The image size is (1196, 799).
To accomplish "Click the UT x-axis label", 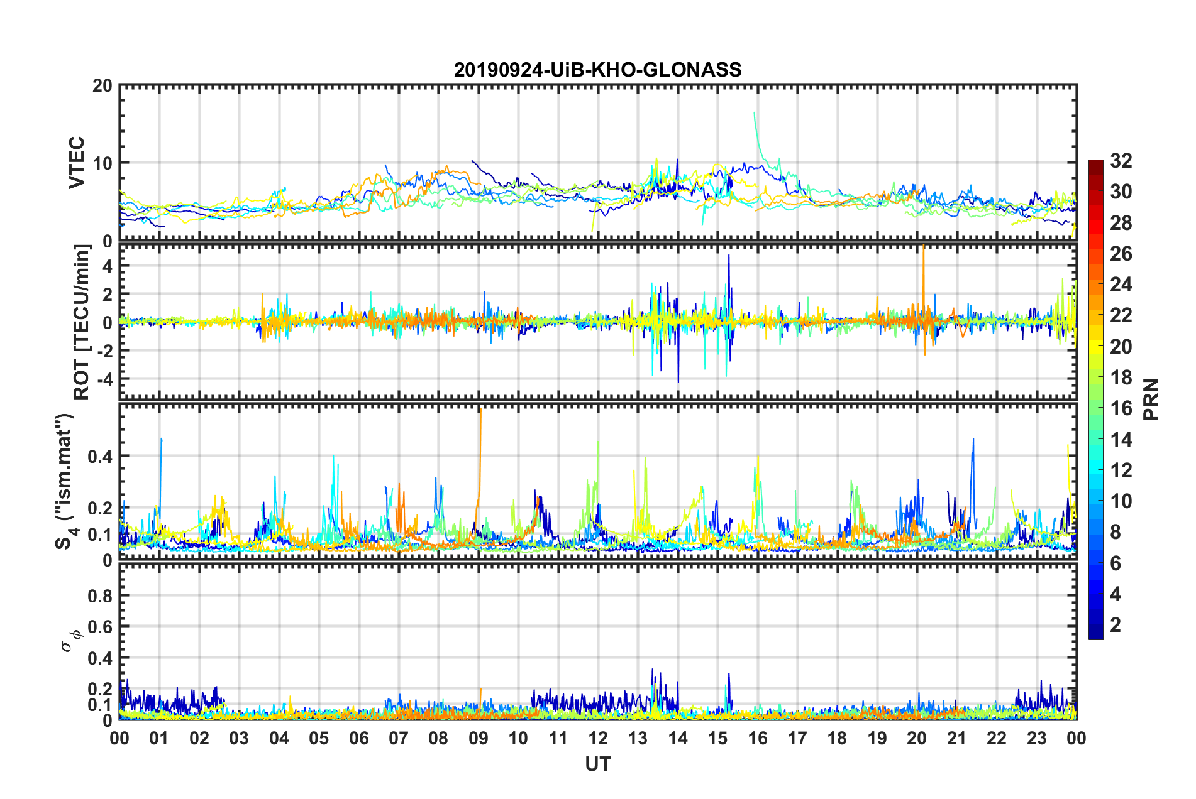I will coord(598,764).
